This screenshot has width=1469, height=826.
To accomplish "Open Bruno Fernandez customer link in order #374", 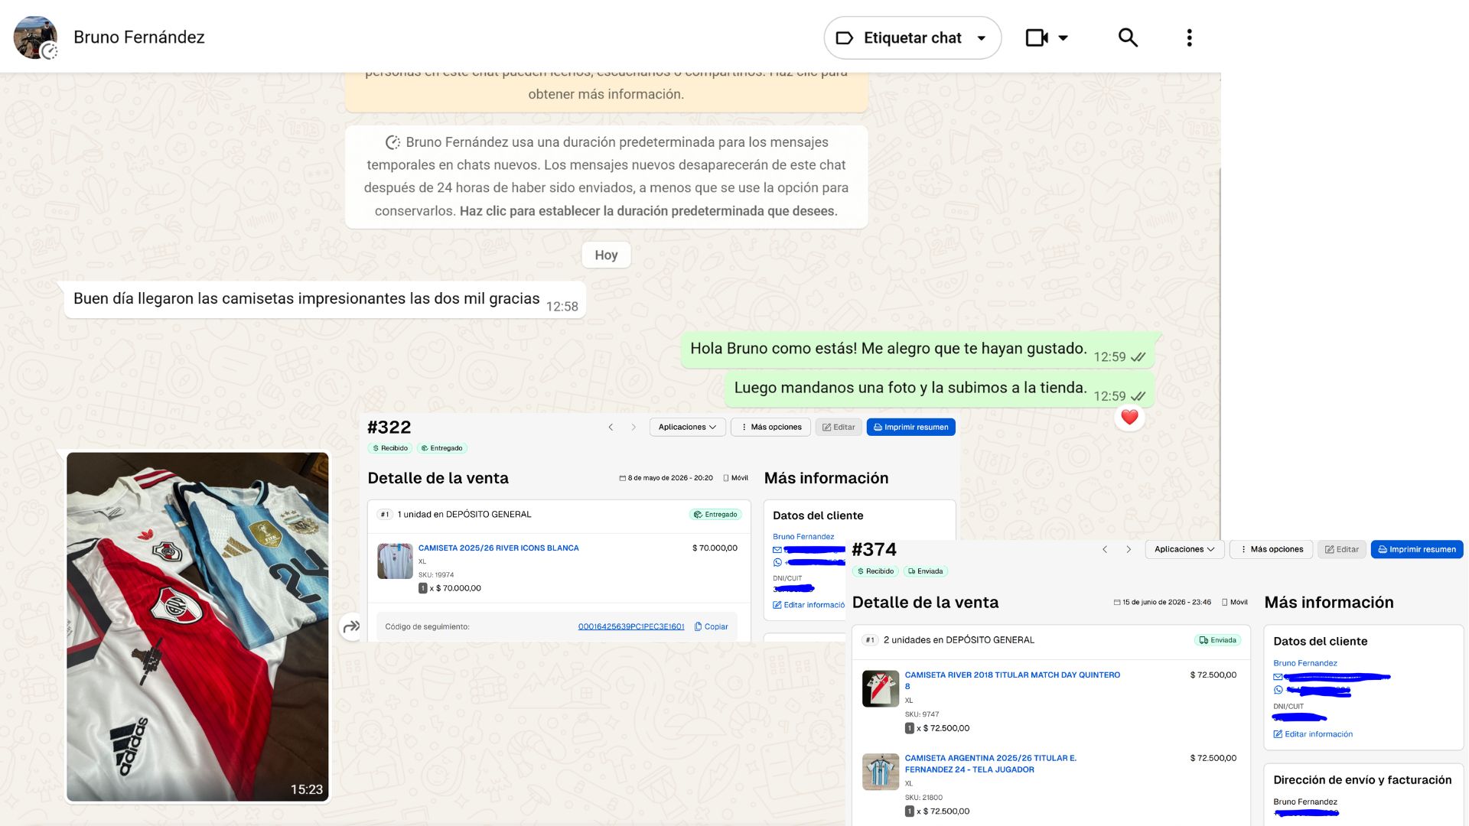I will pos(1305,663).
